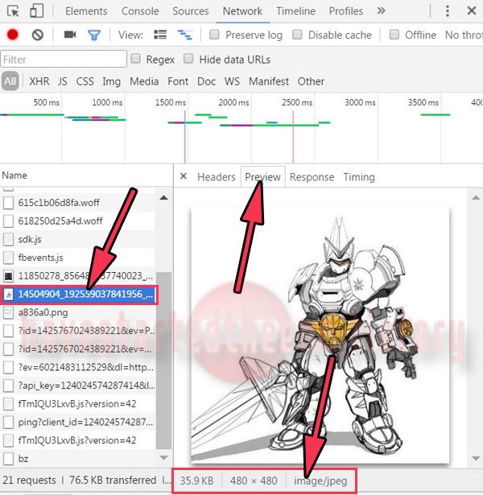Screen dimensions: 483x495
Task: Filter requests by CSS
Action: click(x=85, y=81)
